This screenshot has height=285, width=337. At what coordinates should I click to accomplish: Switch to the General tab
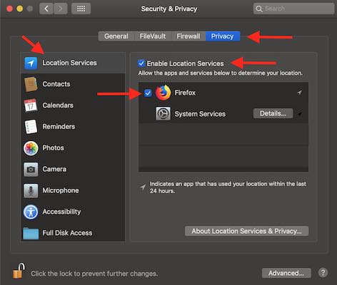[116, 36]
